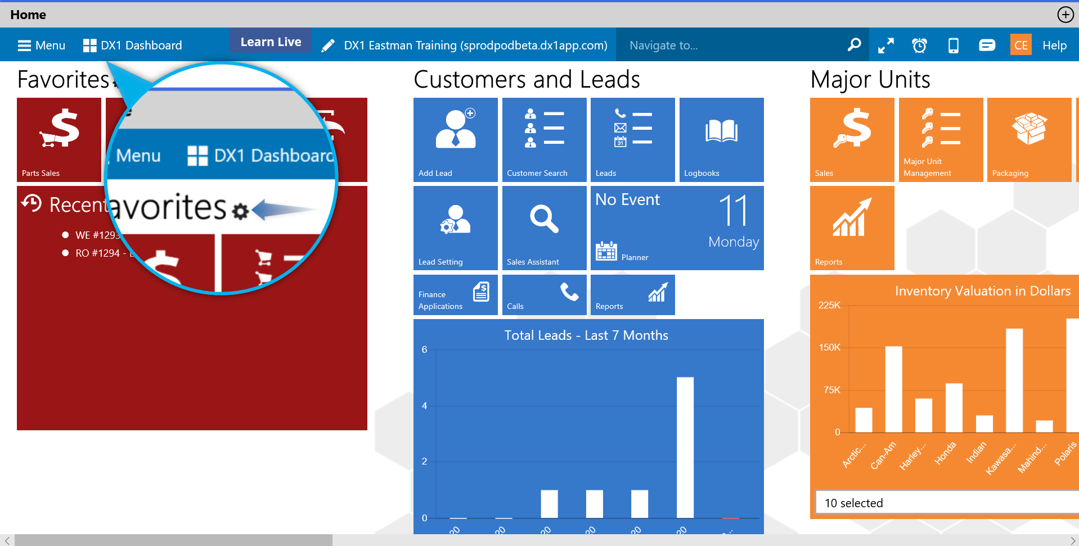Image resolution: width=1079 pixels, height=546 pixels.
Task: Open the Sales Assistant tile
Action: [545, 228]
